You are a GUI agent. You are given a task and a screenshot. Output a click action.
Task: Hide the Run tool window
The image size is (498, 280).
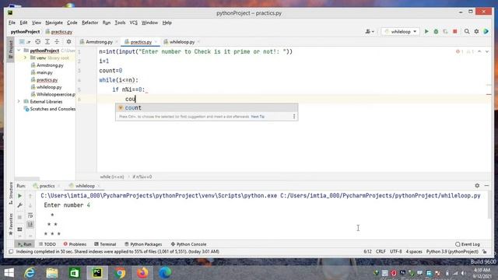click(x=486, y=185)
